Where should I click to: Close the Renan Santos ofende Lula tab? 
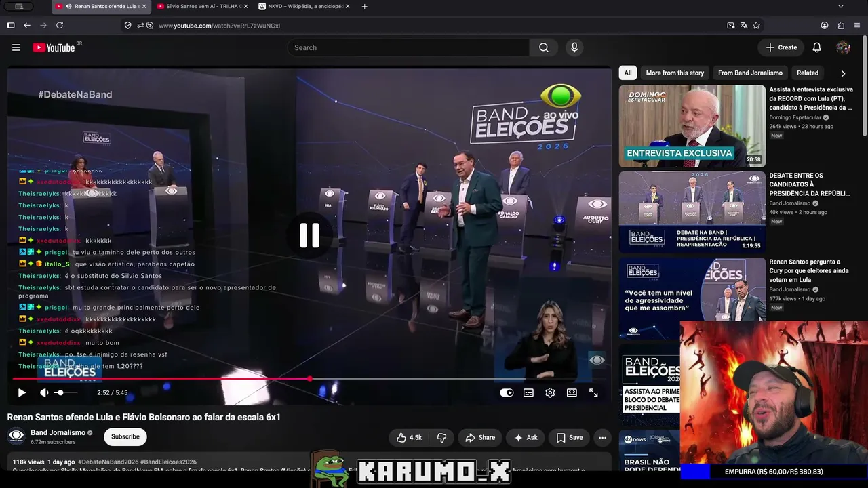[144, 6]
